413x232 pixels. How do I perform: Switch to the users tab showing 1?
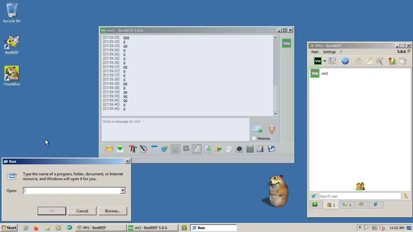click(331, 205)
